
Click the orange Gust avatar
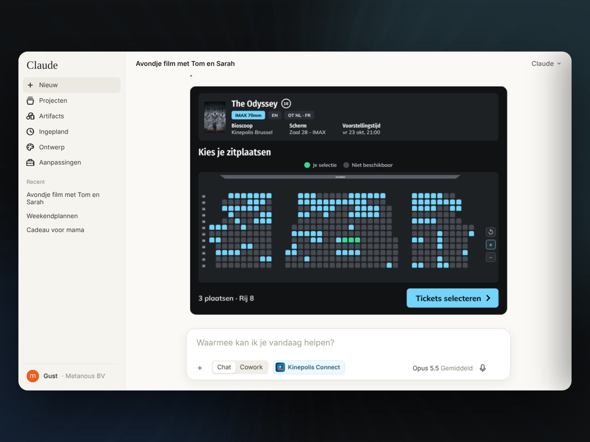(33, 376)
